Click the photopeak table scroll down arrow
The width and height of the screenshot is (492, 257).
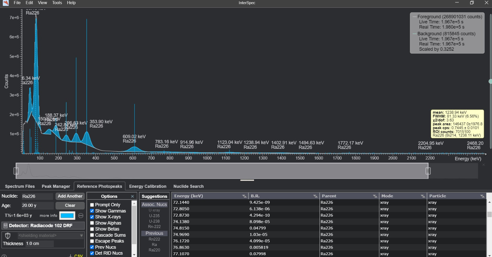tap(489, 255)
